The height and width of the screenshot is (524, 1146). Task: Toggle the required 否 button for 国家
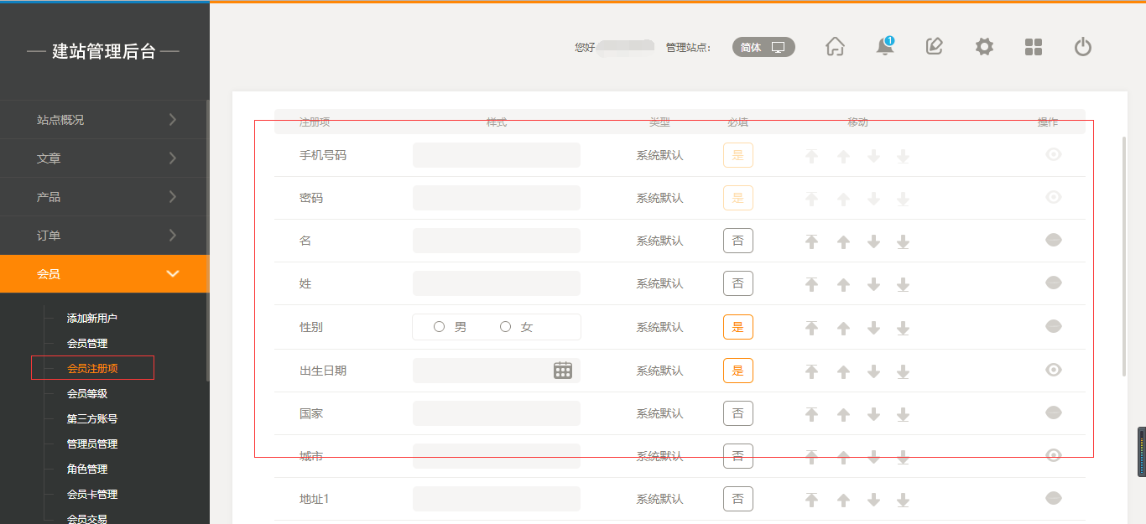[x=738, y=413]
